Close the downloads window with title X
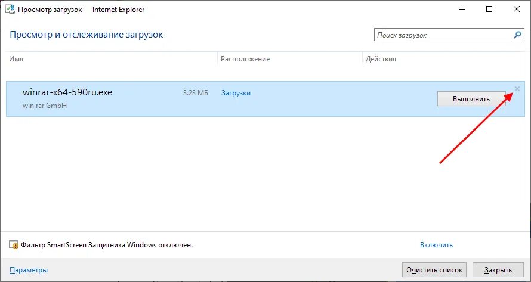531x282 pixels. pos(517,10)
